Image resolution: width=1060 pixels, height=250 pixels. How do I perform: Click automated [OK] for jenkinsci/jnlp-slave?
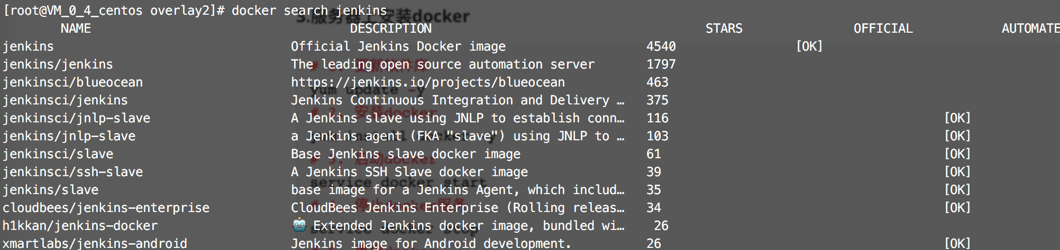tap(957, 118)
